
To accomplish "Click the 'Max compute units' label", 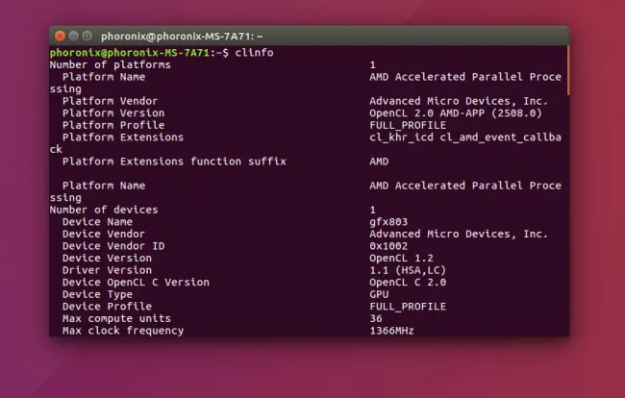I will point(116,318).
